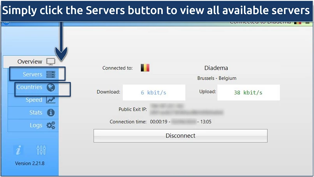This screenshot has width=314, height=177.
Task: Click the Servers rack icon
Action: click(51, 74)
